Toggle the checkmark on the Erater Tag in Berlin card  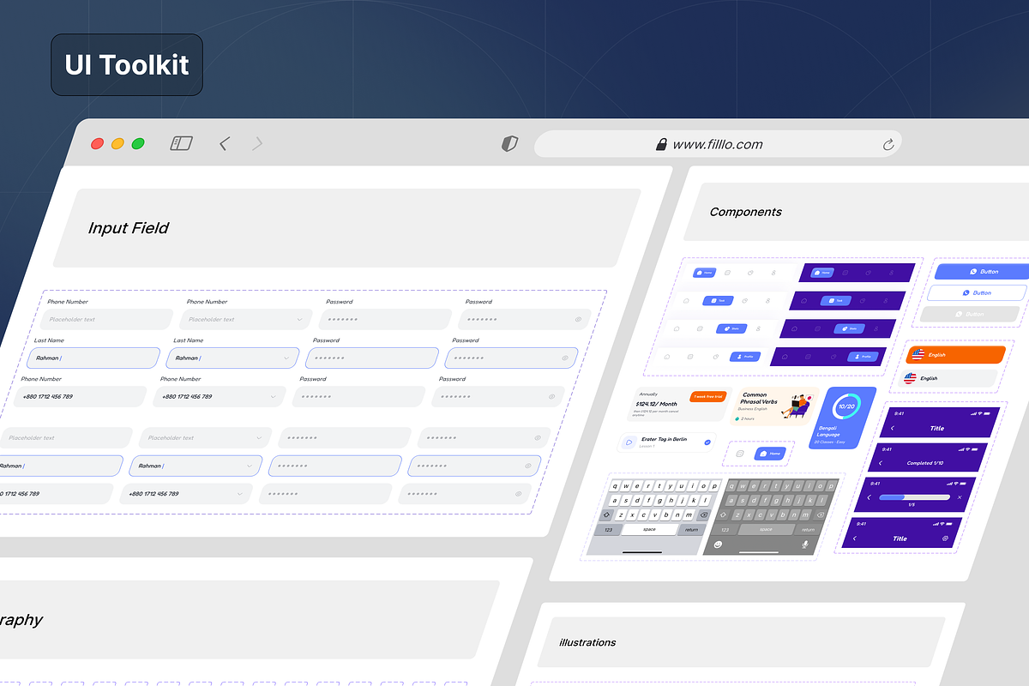707,442
